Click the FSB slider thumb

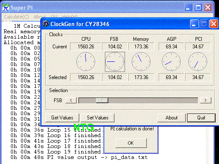point(102,101)
